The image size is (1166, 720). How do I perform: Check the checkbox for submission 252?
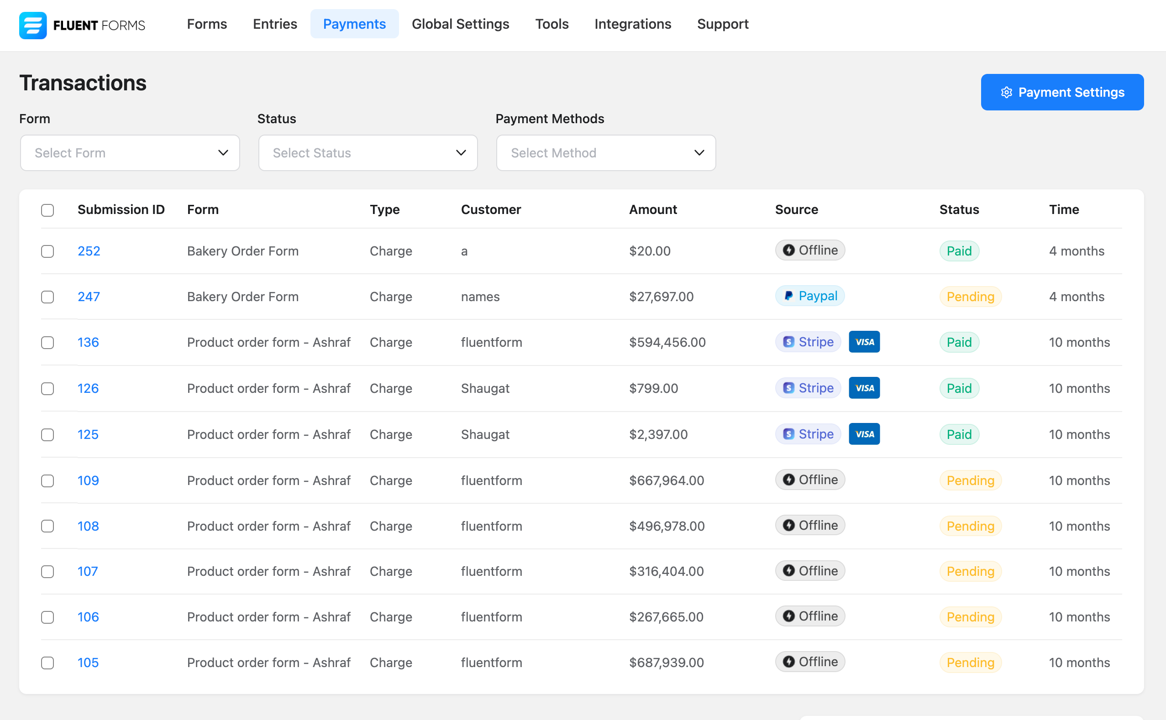[47, 251]
